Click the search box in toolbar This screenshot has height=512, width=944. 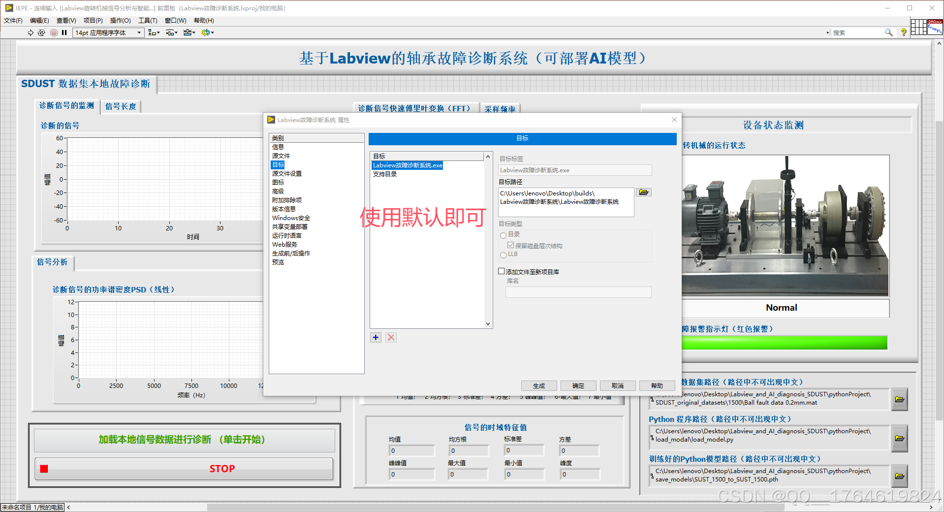[x=857, y=32]
